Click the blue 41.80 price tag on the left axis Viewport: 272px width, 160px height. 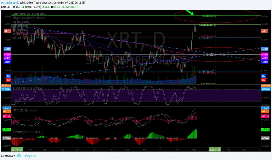(7, 49)
